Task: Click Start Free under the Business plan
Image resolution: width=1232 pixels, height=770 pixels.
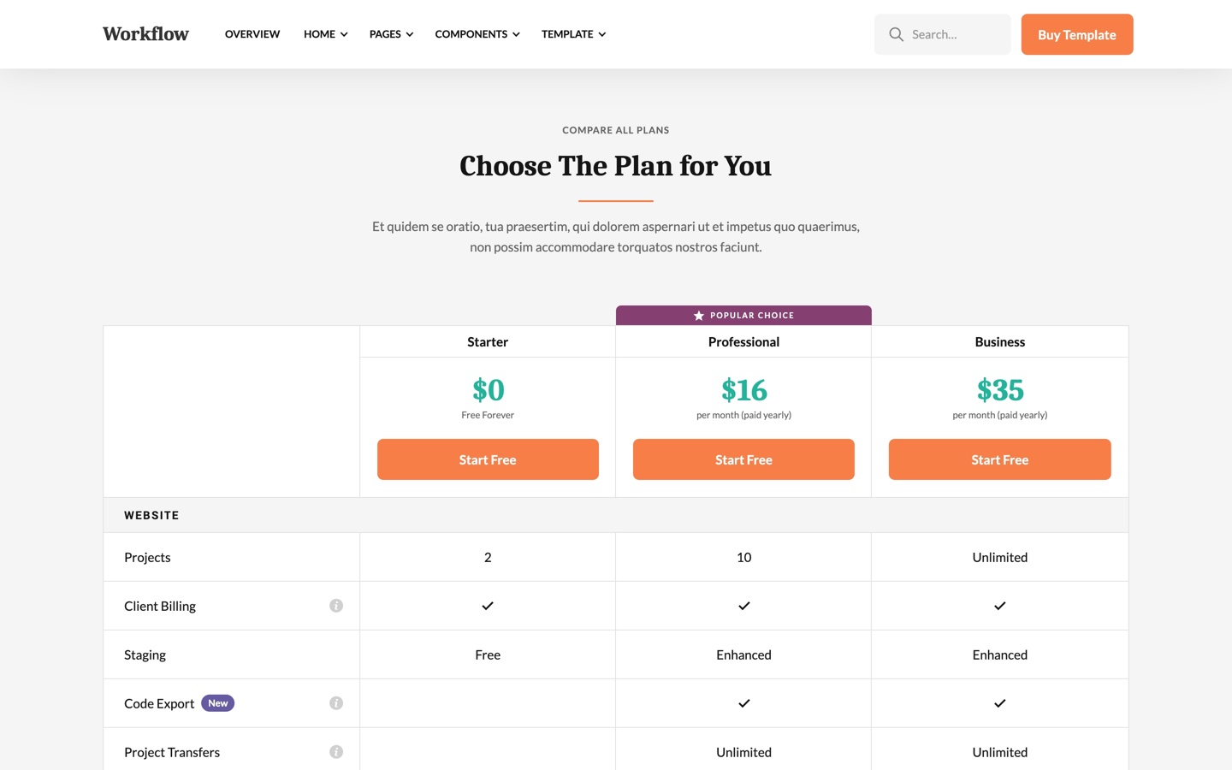Action: point(999,459)
